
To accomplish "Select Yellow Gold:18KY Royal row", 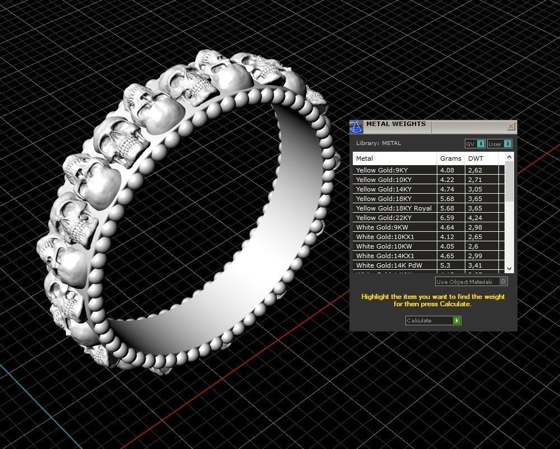I will pos(428,208).
